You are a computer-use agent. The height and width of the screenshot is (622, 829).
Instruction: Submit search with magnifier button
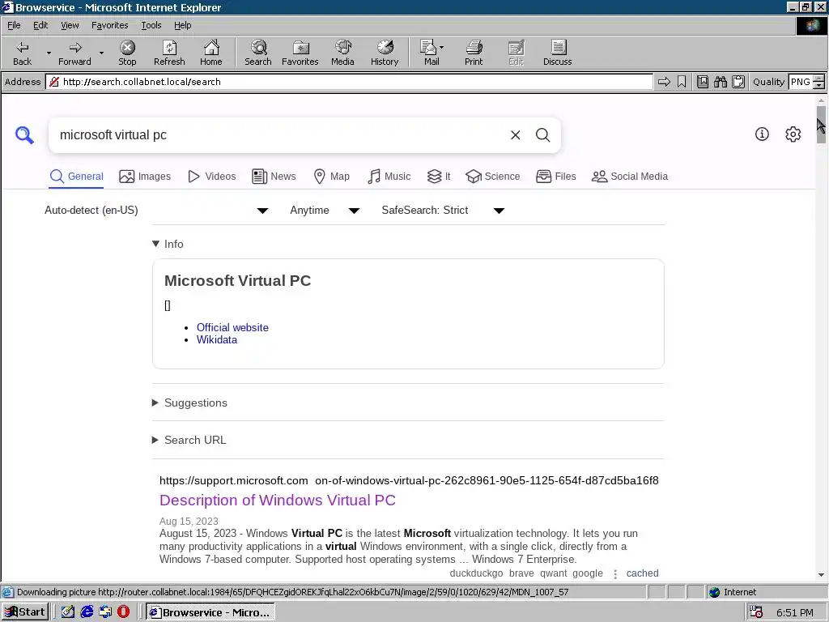543,135
